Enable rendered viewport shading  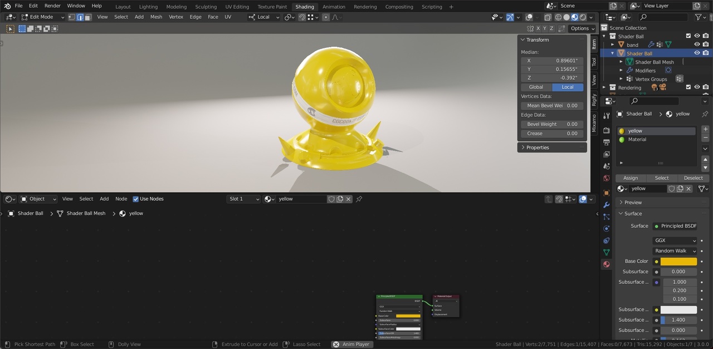click(x=583, y=17)
